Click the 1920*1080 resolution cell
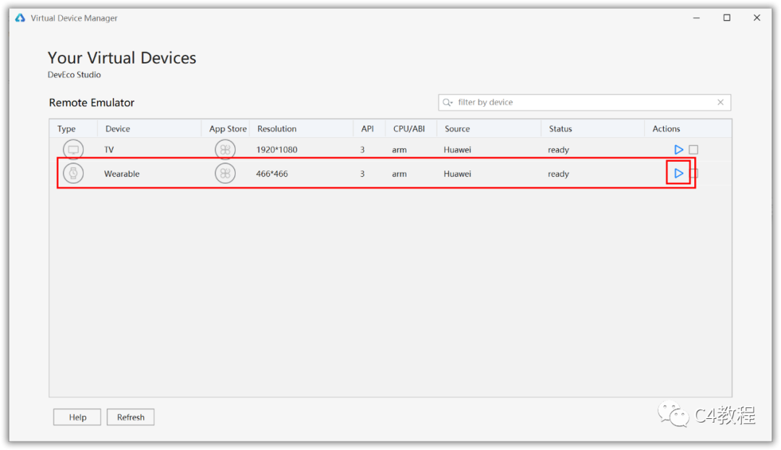The width and height of the screenshot is (781, 450). click(x=276, y=150)
